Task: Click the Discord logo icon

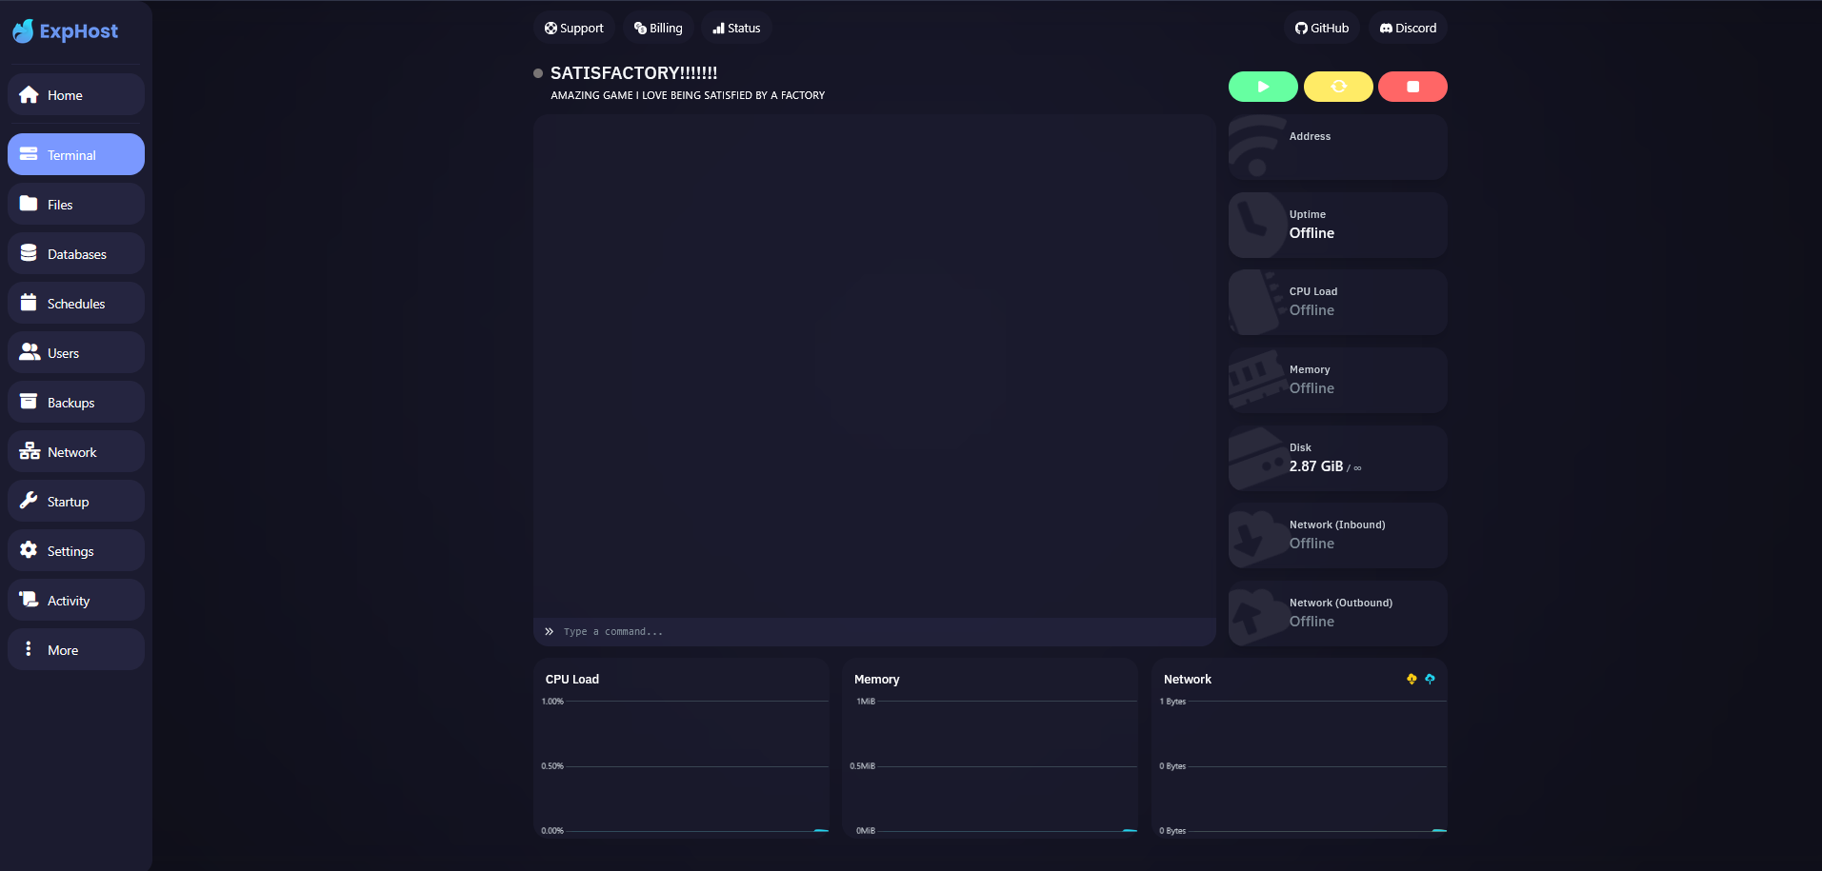Action: click(1386, 28)
